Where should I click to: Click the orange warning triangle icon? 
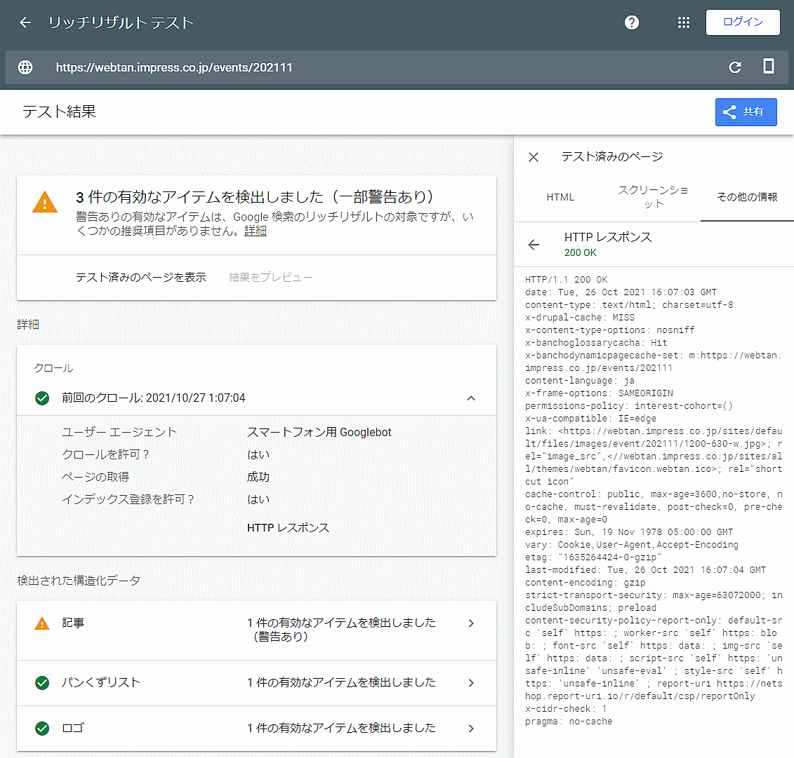pyautogui.click(x=45, y=203)
